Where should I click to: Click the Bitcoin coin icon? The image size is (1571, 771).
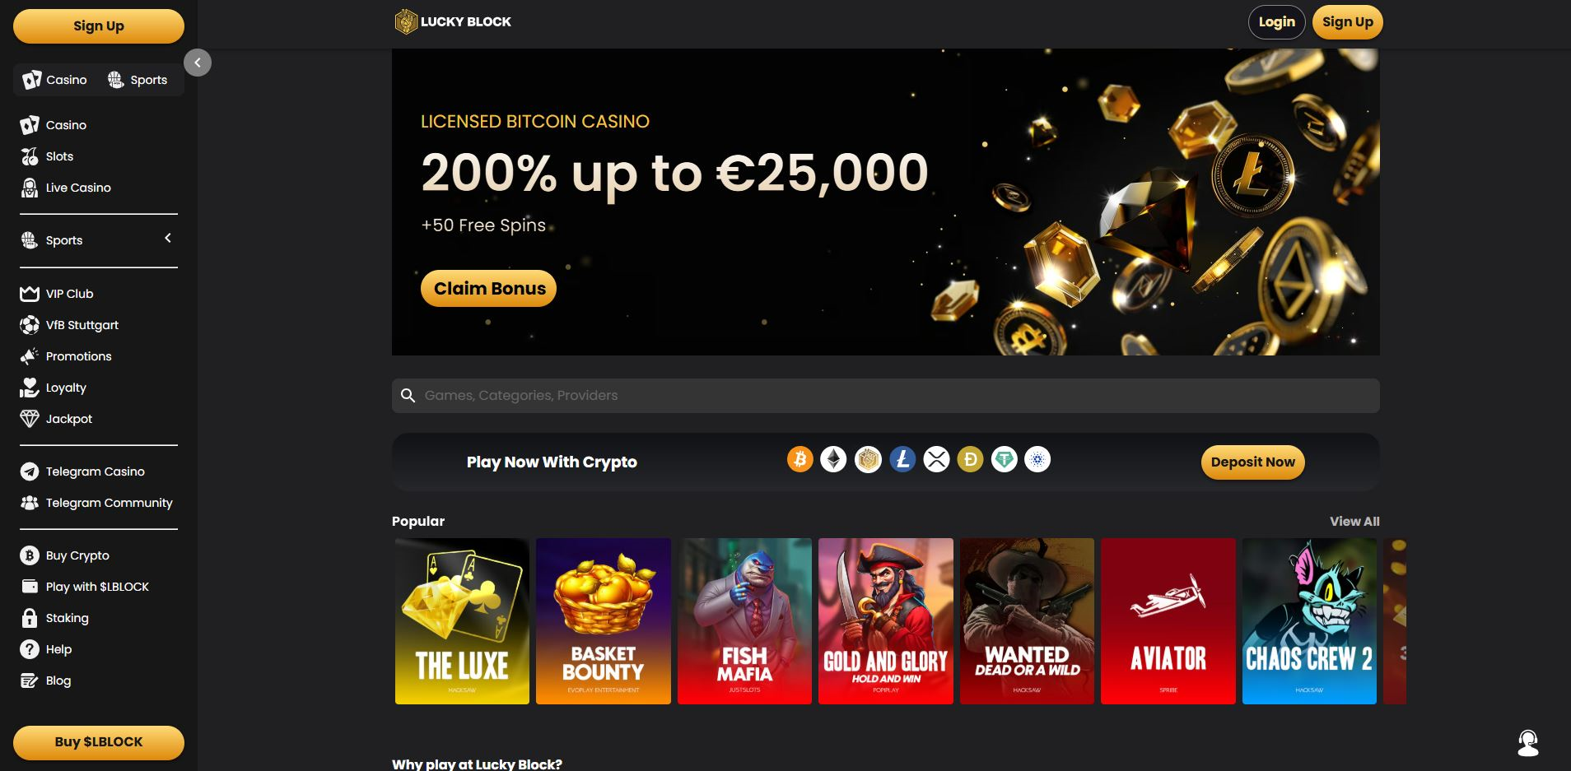[x=799, y=459]
